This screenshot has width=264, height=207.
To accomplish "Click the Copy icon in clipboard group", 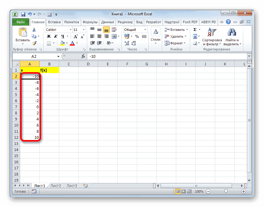I will pos(34,36).
